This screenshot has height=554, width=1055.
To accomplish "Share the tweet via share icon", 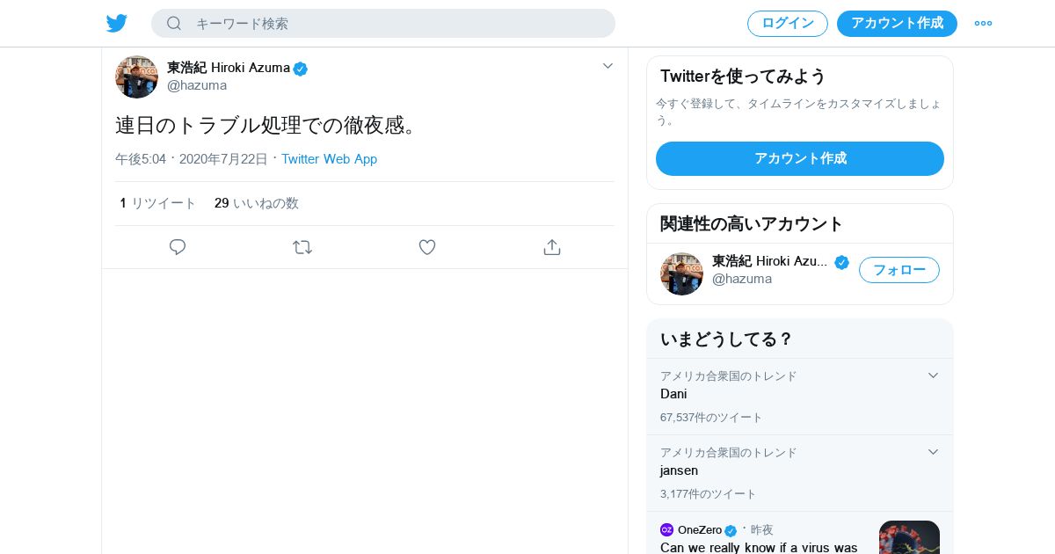I will click(552, 247).
